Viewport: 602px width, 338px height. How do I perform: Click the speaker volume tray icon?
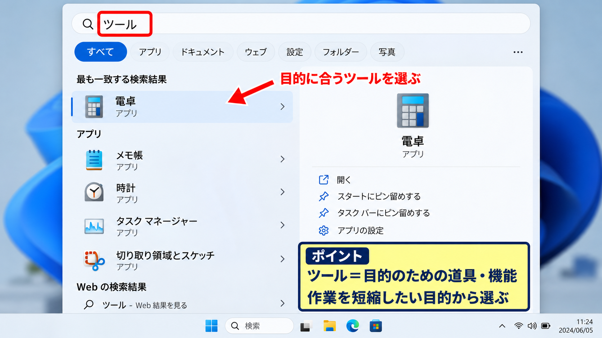[532, 326]
